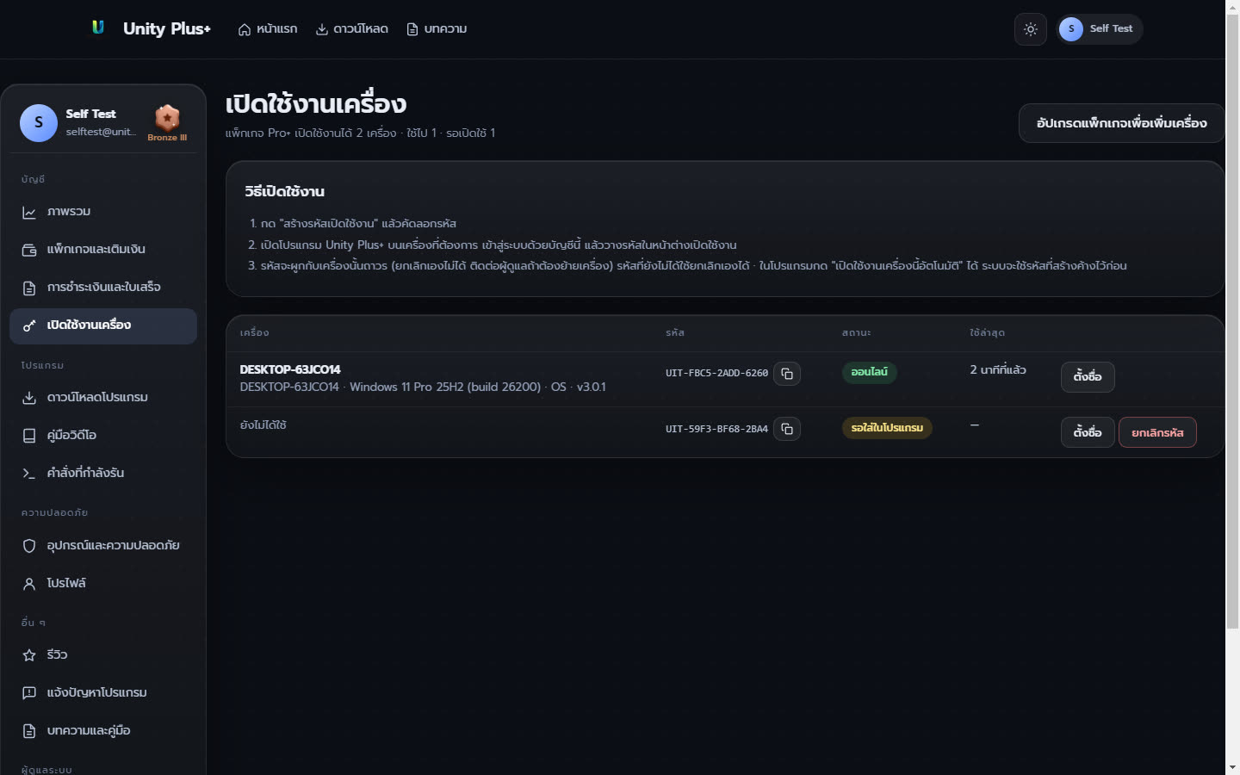Click the terminal icon beside คำสั่งที่กำลังรัน

click(29, 474)
